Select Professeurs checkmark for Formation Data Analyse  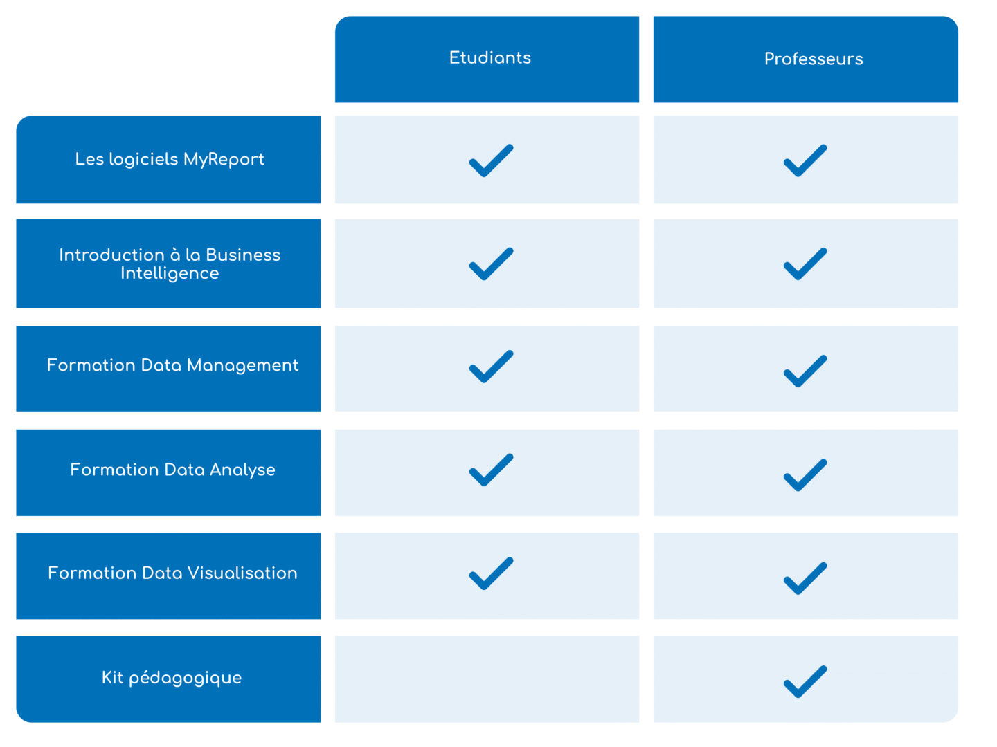pyautogui.click(x=805, y=474)
